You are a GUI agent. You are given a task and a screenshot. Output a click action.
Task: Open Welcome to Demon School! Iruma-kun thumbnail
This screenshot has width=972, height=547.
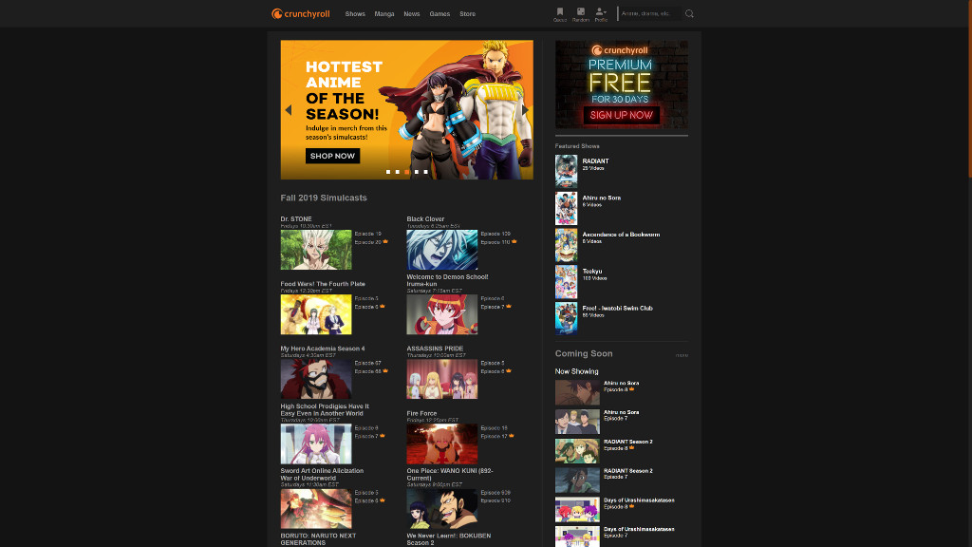pyautogui.click(x=442, y=314)
